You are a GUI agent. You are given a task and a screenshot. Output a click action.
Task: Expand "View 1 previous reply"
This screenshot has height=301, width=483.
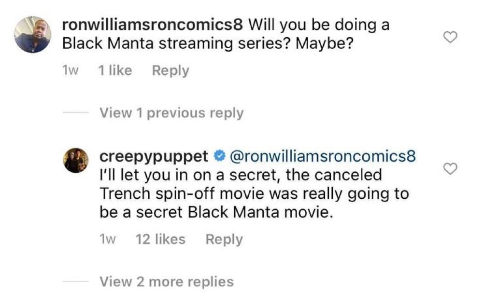[171, 113]
